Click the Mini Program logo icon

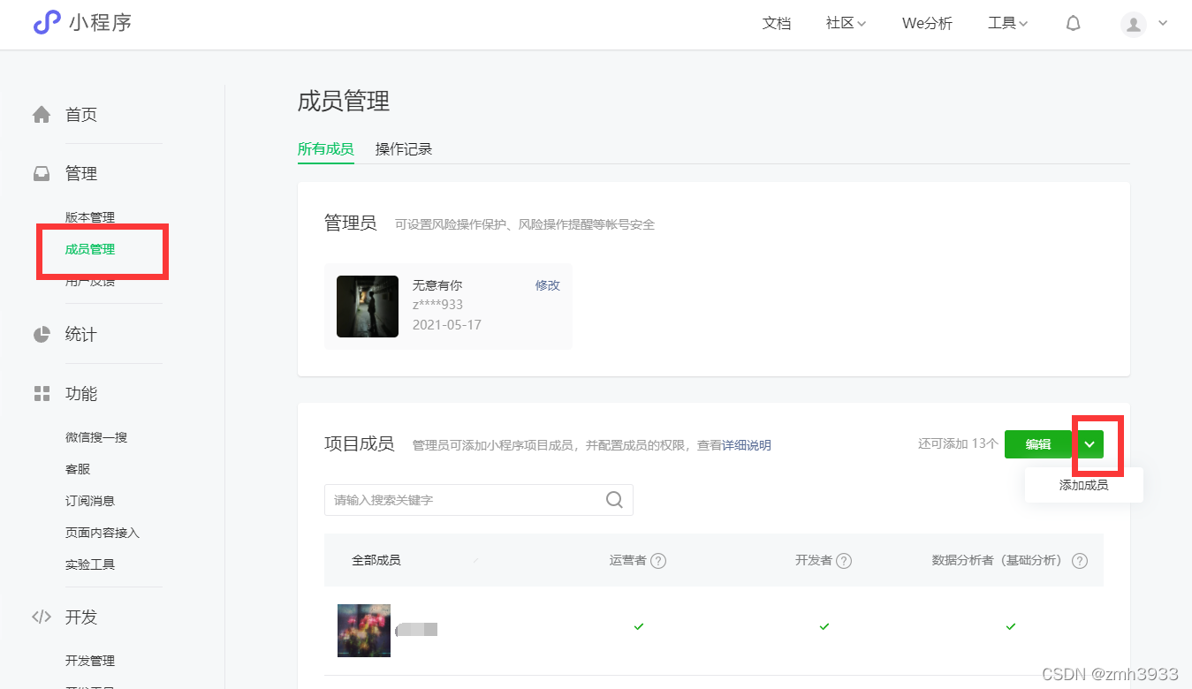click(x=47, y=23)
